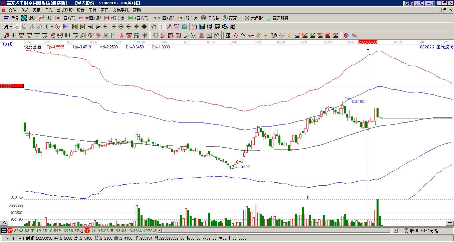Click the 2023-06-30 date marker on timeline
Viewport: 454px width, 243px height.
point(368,42)
